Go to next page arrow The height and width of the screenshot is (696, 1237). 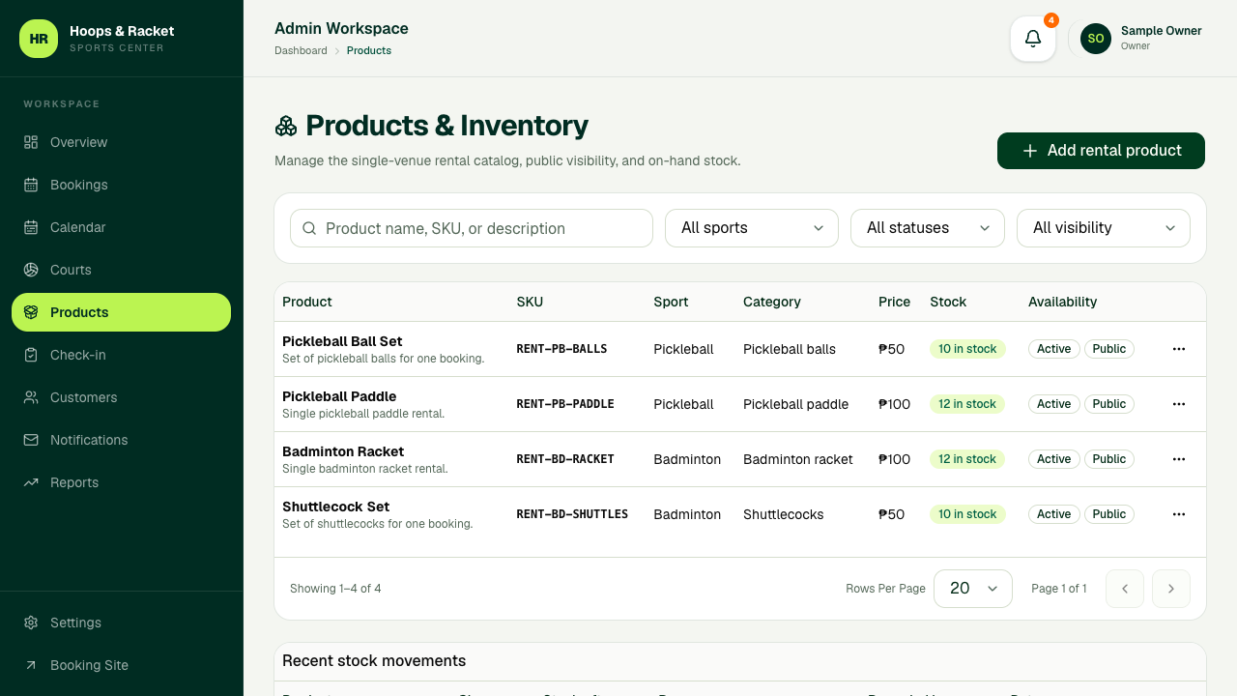[1171, 589]
